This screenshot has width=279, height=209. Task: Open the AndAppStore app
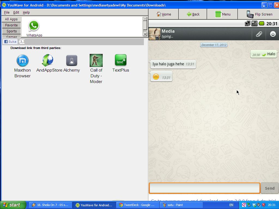click(47, 60)
